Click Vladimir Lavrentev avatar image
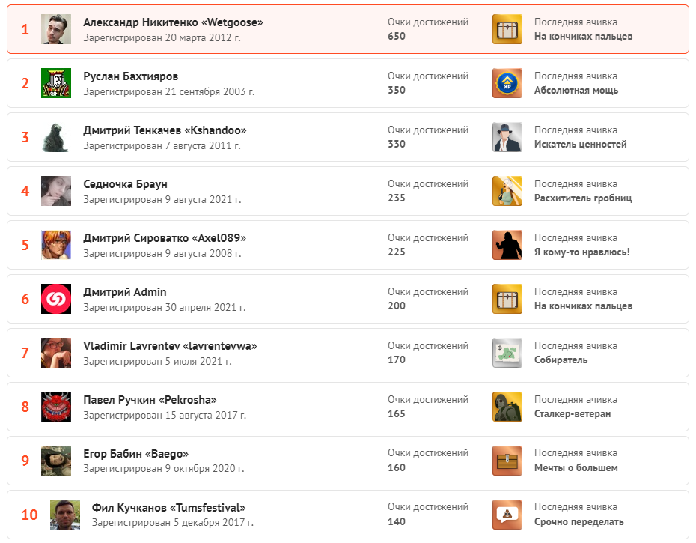The width and height of the screenshot is (696, 543). [56, 353]
